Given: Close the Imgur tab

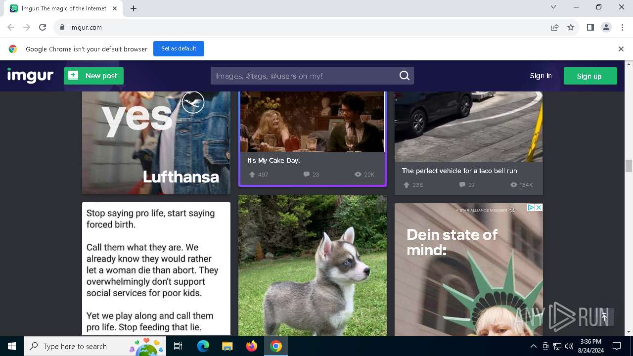Looking at the screenshot, I should coord(115,8).
